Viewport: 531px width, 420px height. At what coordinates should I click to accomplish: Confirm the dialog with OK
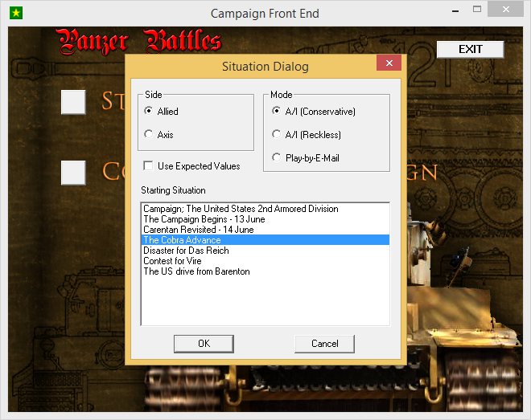click(204, 344)
